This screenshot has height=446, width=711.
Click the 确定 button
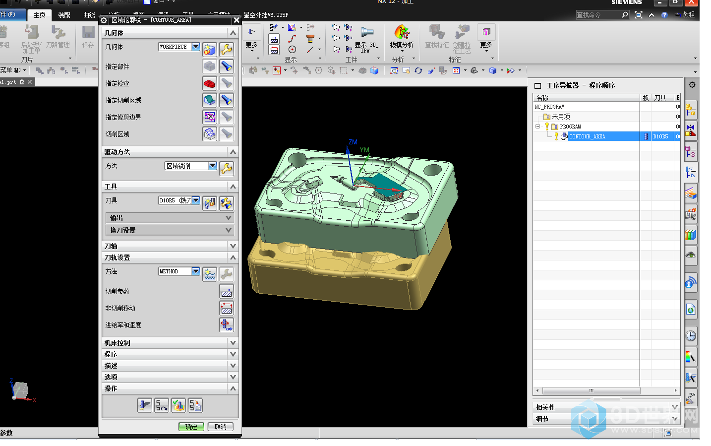click(x=191, y=427)
